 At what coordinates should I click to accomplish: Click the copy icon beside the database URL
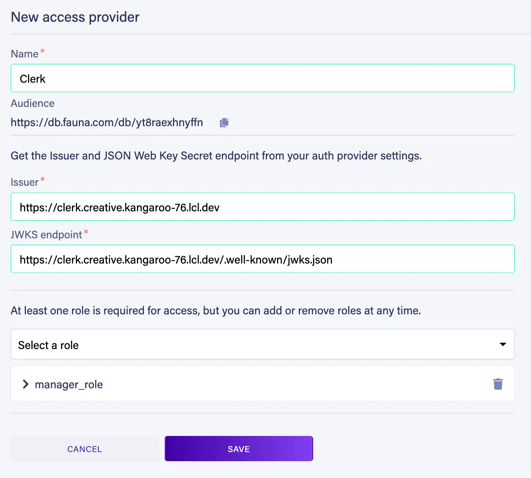(224, 122)
